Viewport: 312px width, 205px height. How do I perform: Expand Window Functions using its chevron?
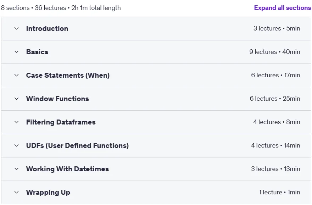click(x=17, y=99)
